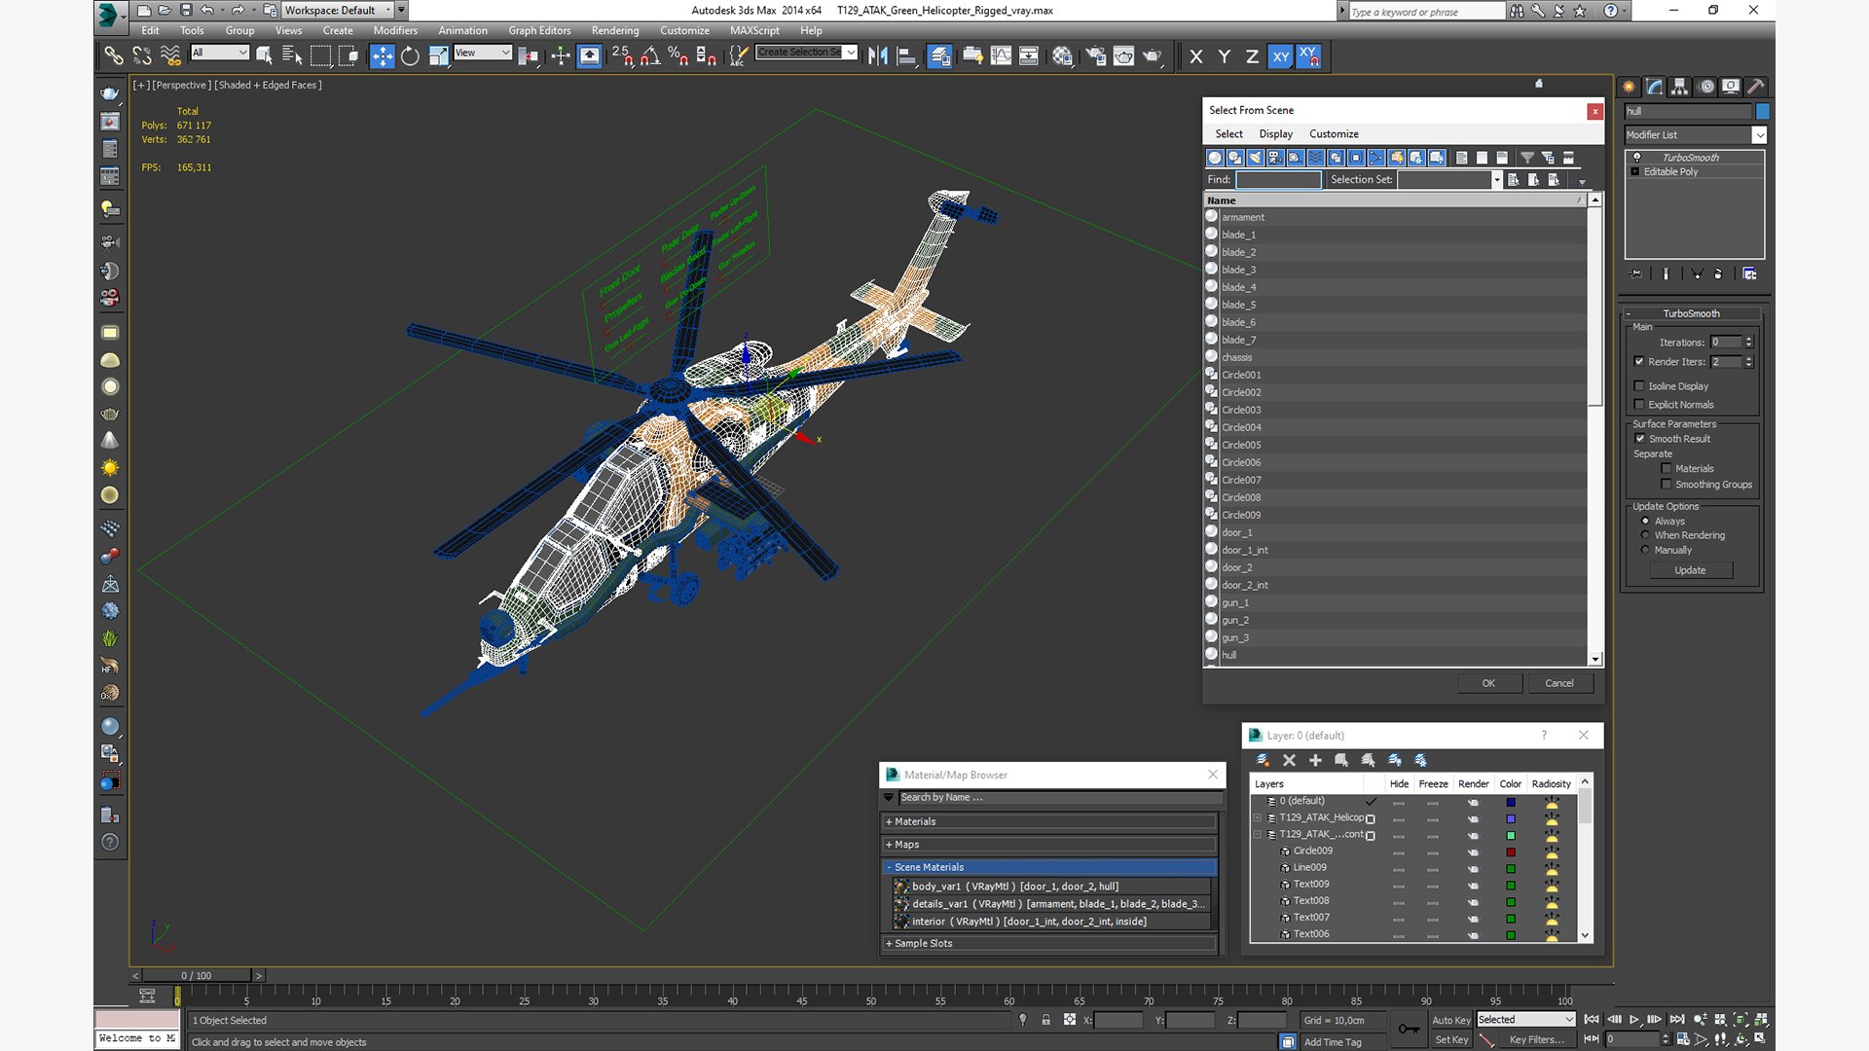Click the Play Animation button

[x=1634, y=1019]
